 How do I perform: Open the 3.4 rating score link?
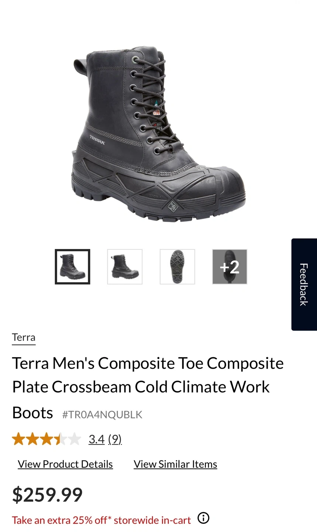point(97,439)
